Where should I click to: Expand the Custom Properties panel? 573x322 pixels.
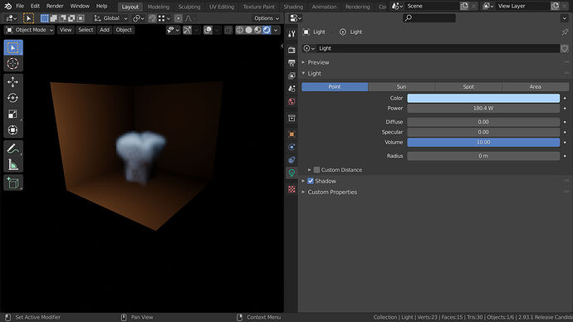pos(303,192)
